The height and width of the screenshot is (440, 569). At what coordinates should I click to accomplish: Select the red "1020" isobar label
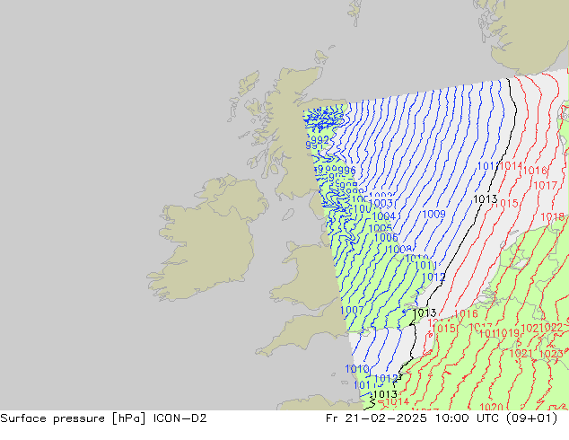491,407
